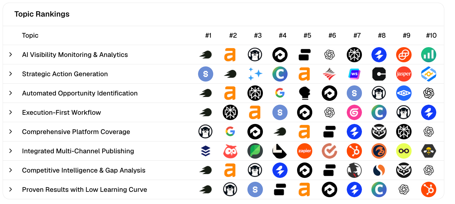
Task: Click the yellow-green infinity icon
Action: pyautogui.click(x=404, y=151)
